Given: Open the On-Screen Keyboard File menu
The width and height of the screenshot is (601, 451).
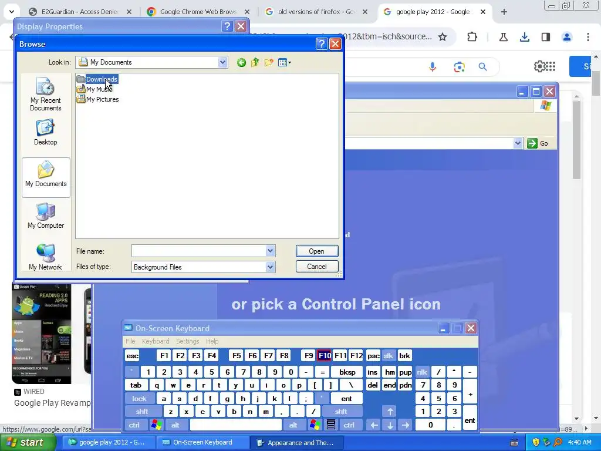Looking at the screenshot, I should click(x=130, y=341).
